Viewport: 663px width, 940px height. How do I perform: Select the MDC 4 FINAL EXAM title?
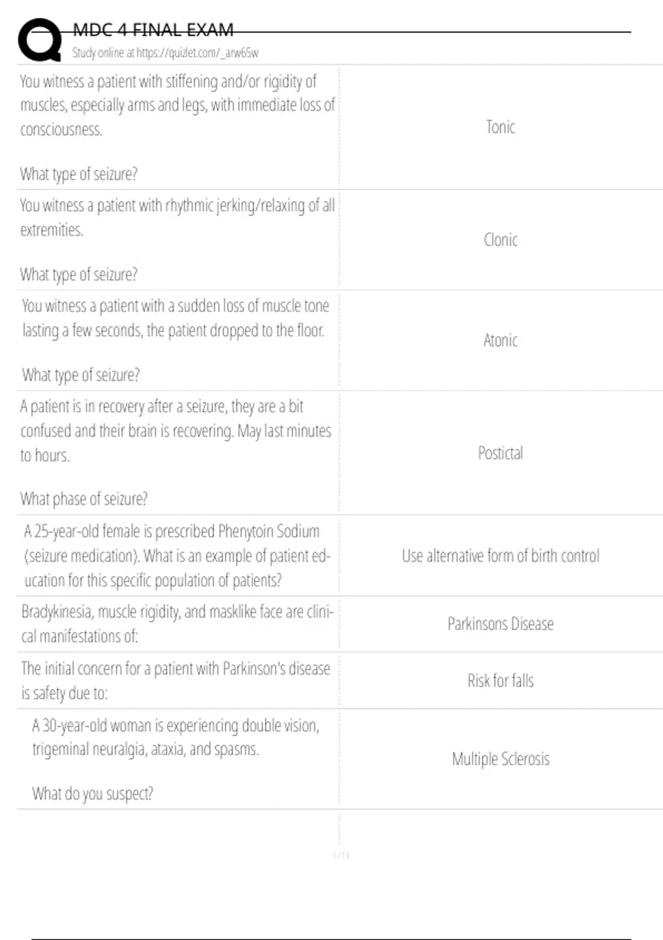[x=153, y=30]
